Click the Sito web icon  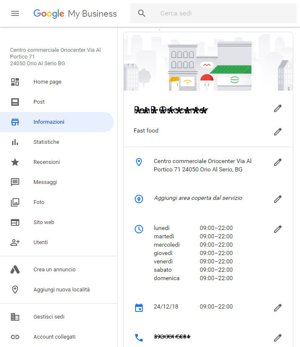[15, 222]
